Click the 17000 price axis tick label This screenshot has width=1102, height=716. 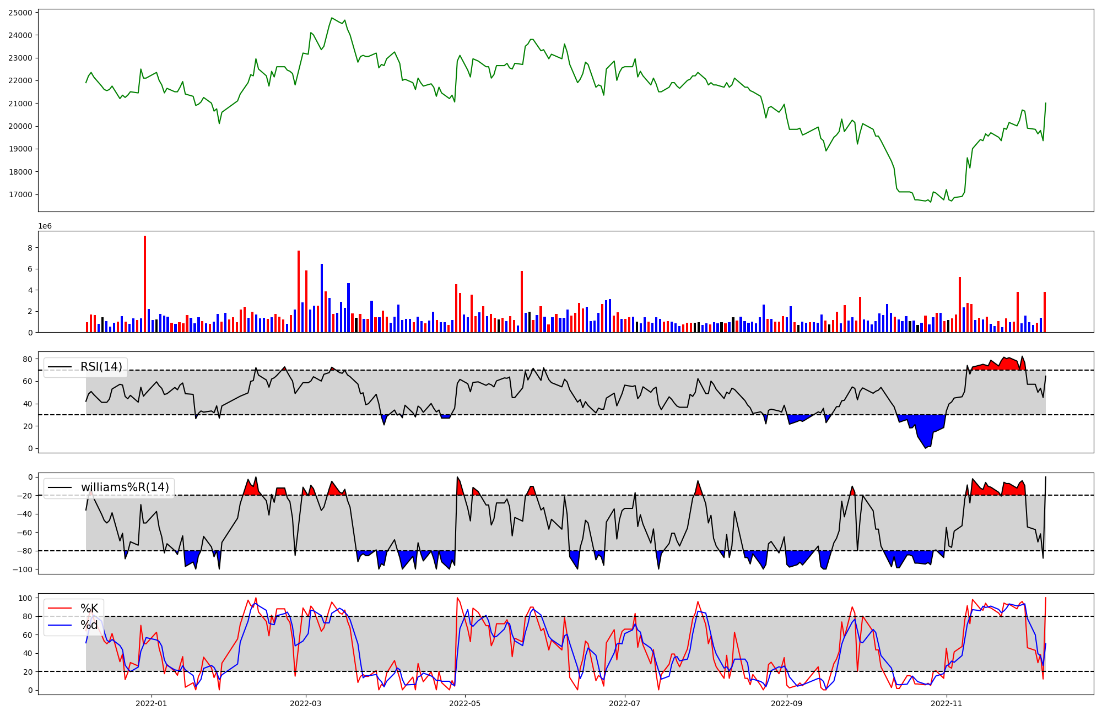20,194
